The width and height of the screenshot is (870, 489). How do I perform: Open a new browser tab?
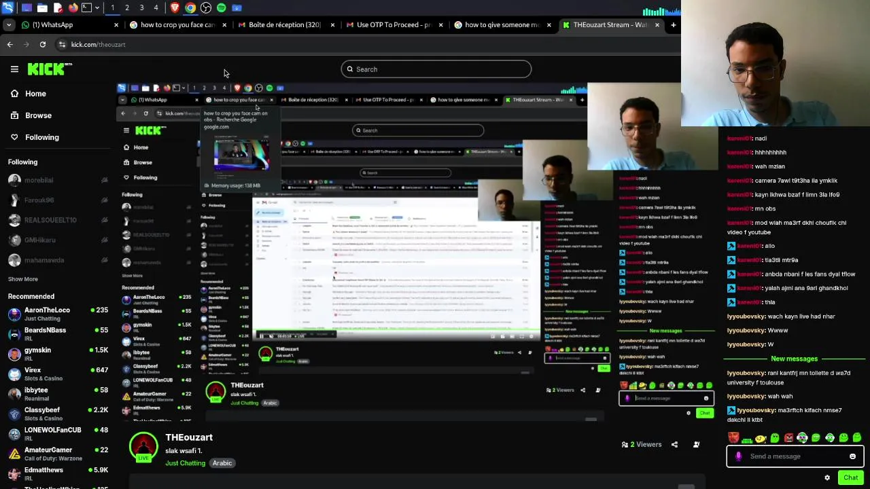pos(673,25)
